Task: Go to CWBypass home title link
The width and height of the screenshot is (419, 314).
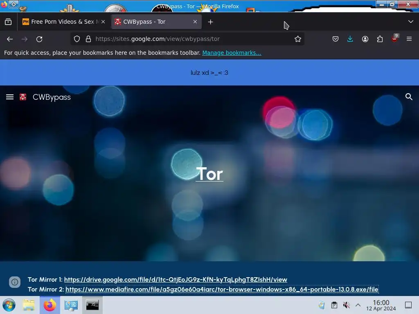Action: pos(52,97)
